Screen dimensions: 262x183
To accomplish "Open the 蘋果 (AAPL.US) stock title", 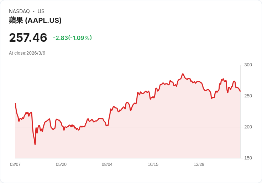I will pyautogui.click(x=35, y=20).
